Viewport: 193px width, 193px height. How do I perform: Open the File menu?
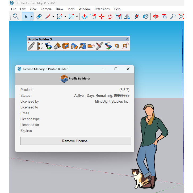click(14, 9)
